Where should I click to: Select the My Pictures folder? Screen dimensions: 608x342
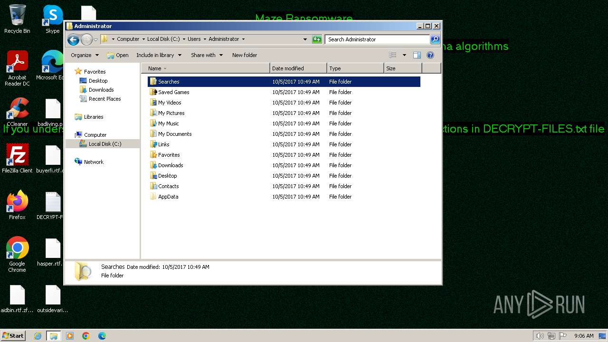pos(167,113)
